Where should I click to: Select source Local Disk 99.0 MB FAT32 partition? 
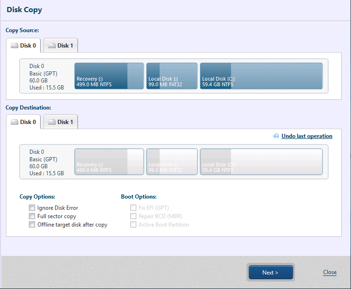pyautogui.click(x=171, y=76)
